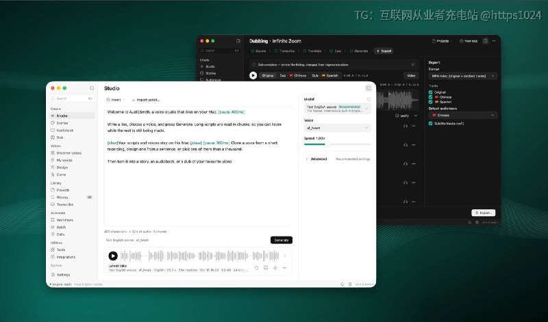Toggle the Subtitle tracks checkbox
Viewport: 548px width, 322px height.
tap(431, 124)
